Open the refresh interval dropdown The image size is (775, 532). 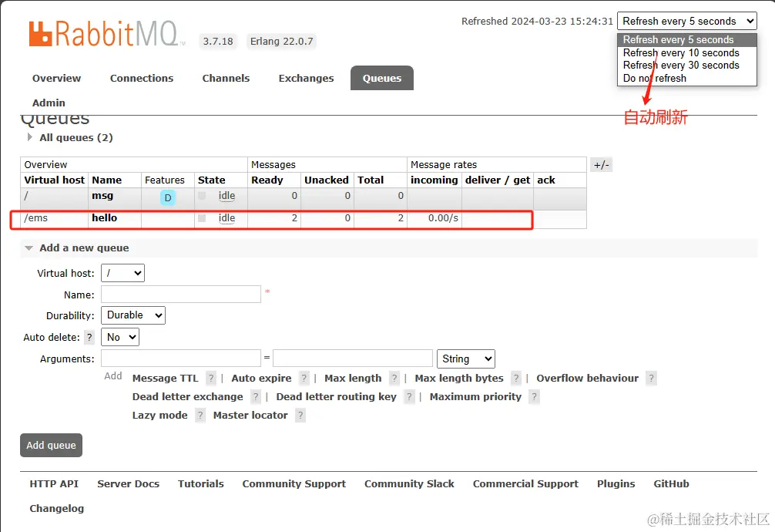click(x=687, y=22)
